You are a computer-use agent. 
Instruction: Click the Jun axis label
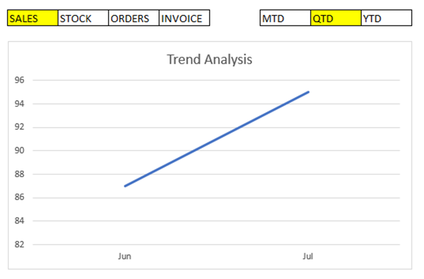[124, 256]
